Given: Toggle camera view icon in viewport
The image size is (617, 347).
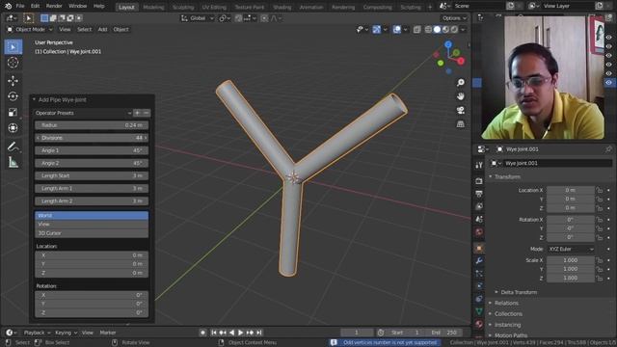Looking at the screenshot, I should [x=461, y=110].
